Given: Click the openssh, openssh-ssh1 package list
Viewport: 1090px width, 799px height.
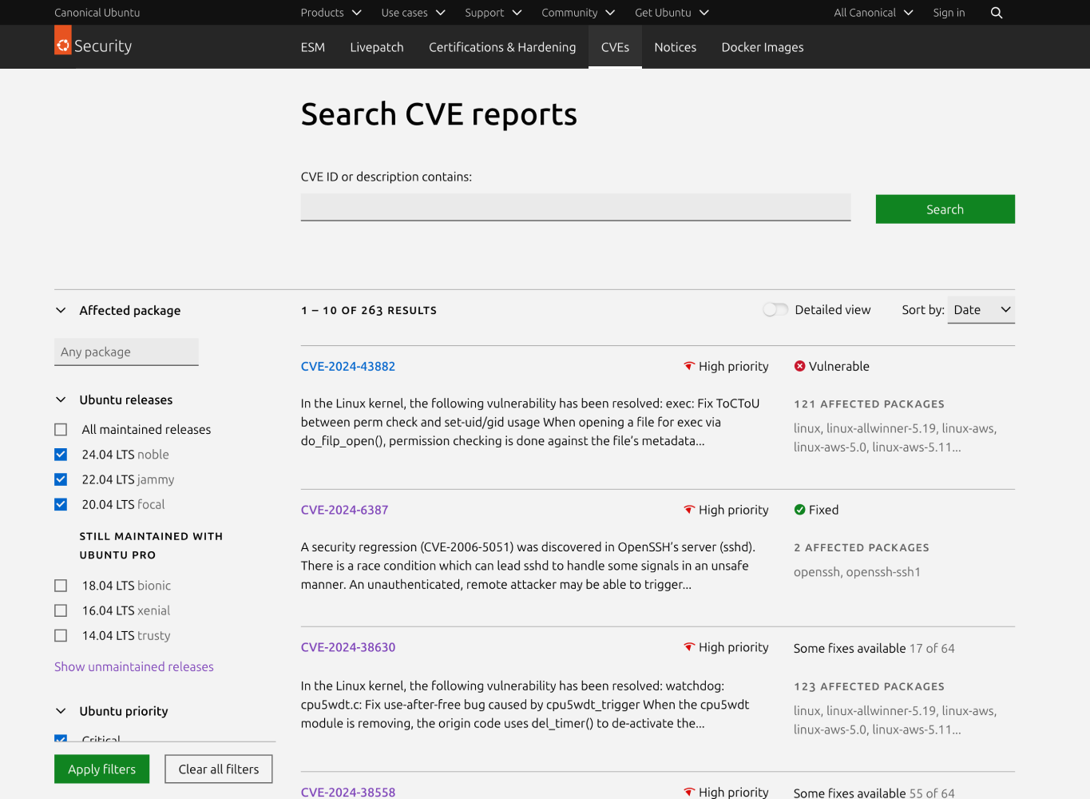Looking at the screenshot, I should pyautogui.click(x=857, y=572).
